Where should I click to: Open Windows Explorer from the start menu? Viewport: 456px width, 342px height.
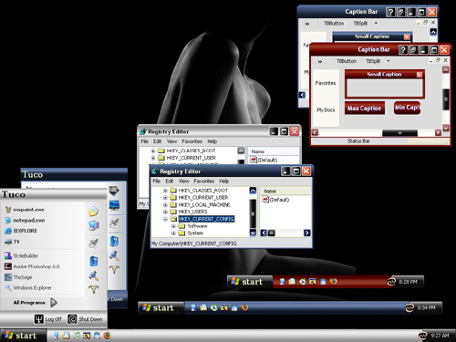(28, 287)
